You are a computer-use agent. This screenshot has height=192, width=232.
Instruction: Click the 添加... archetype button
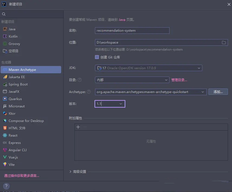[218, 92]
